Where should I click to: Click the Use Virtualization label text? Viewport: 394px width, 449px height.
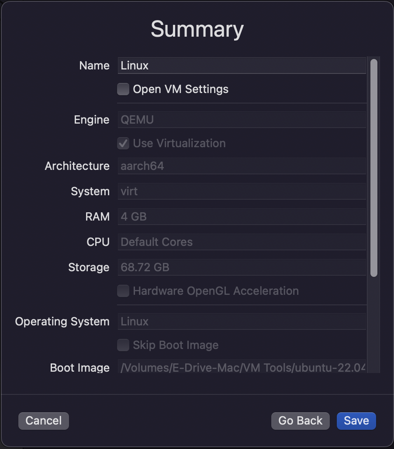pos(179,143)
